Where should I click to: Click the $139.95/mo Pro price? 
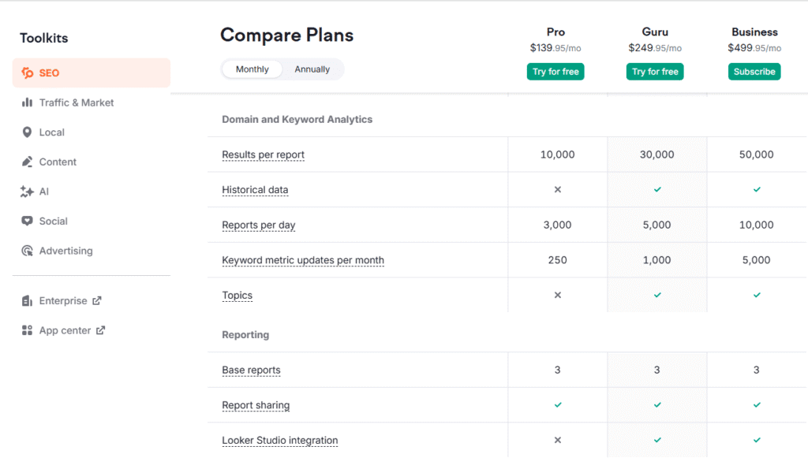coord(555,48)
